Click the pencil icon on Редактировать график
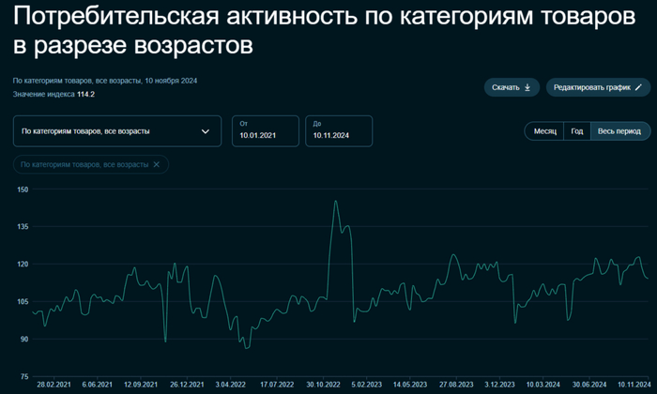 click(638, 87)
